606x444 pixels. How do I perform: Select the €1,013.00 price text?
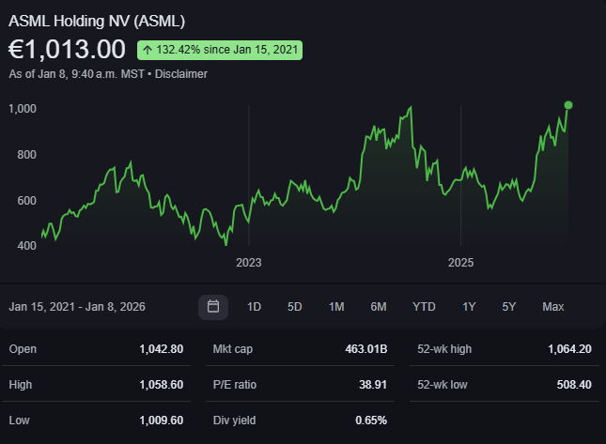(x=67, y=50)
